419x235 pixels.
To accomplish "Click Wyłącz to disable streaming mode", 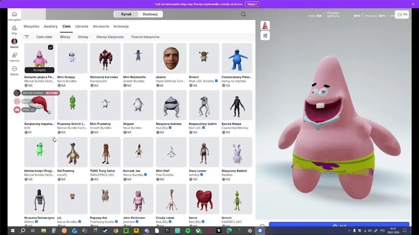I will coord(252,4).
